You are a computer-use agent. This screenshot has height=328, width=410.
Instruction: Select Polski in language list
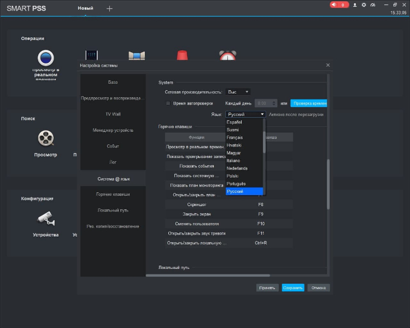(x=244, y=176)
